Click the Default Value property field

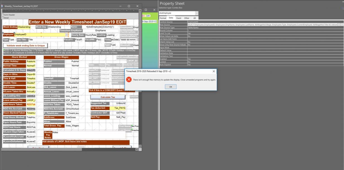point(265,50)
